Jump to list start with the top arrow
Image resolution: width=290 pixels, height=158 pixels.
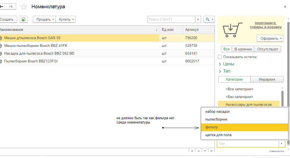pyautogui.click(x=192, y=151)
